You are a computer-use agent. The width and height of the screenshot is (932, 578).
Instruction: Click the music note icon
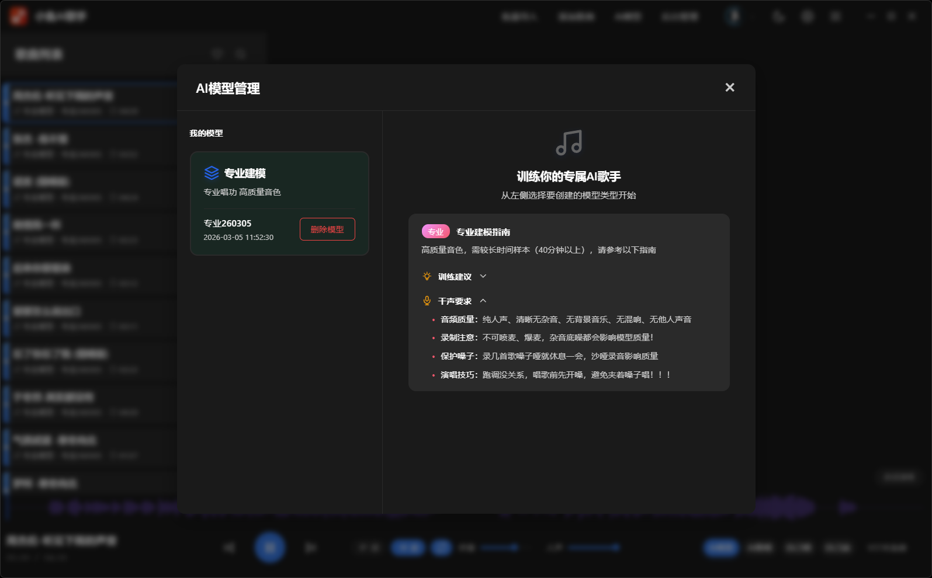569,142
